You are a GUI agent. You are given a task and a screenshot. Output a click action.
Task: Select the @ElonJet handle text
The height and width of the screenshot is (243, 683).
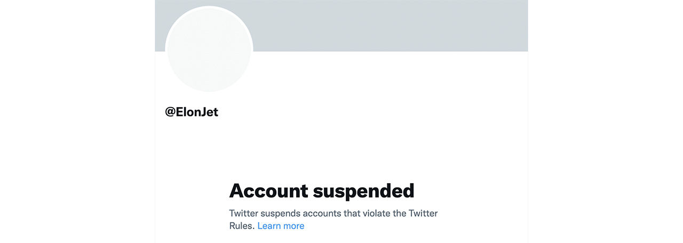pos(192,112)
